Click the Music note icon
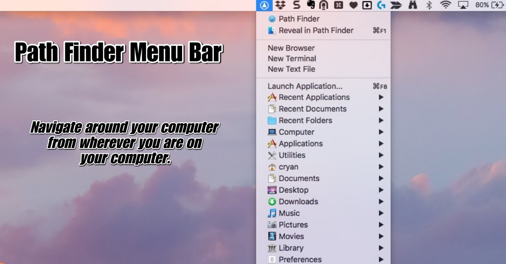Screen dimensions: 506x264 point(272,213)
